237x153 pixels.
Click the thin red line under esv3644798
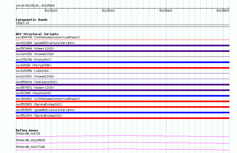pos(122,40)
